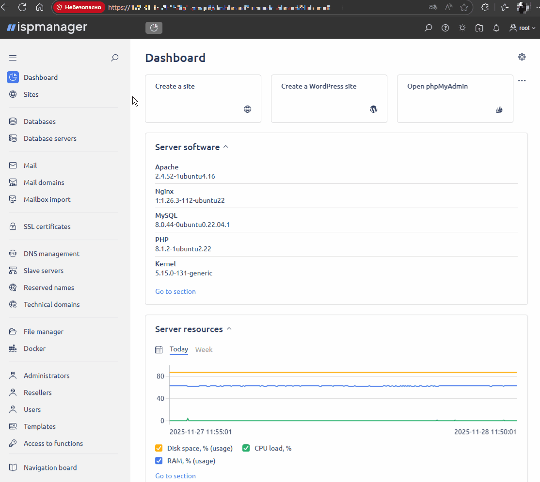Screen dimensions: 540x482
Task: Disable the RAM usage checkbox
Action: (x=159, y=461)
